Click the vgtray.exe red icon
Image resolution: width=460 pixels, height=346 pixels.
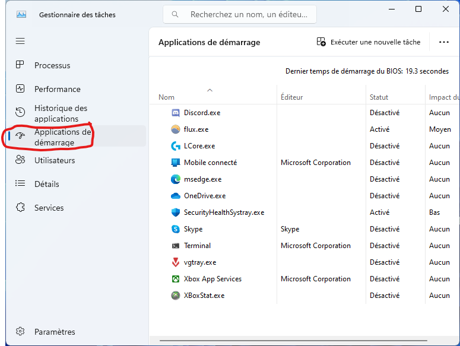pyautogui.click(x=176, y=262)
